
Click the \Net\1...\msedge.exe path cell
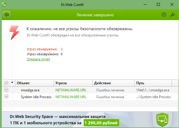click(153, 90)
